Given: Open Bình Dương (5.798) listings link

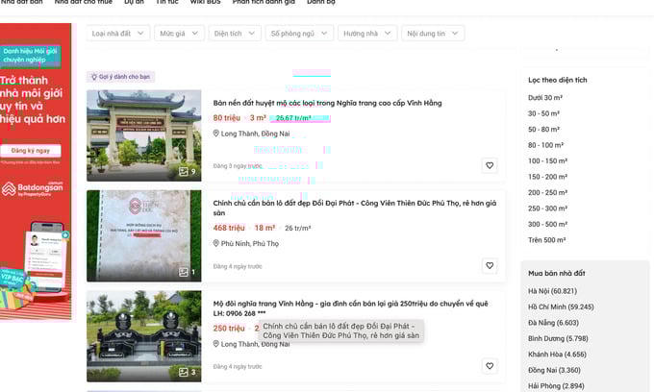Looking at the screenshot, I should tap(558, 338).
